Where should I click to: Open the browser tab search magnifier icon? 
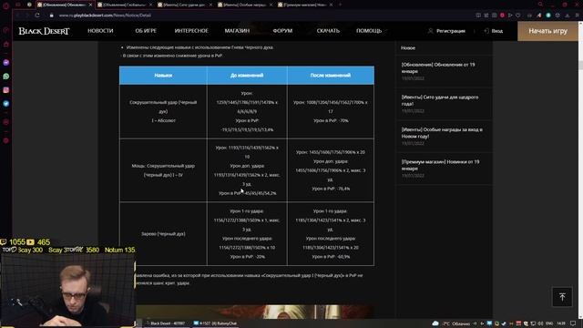pyautogui.click(x=540, y=5)
